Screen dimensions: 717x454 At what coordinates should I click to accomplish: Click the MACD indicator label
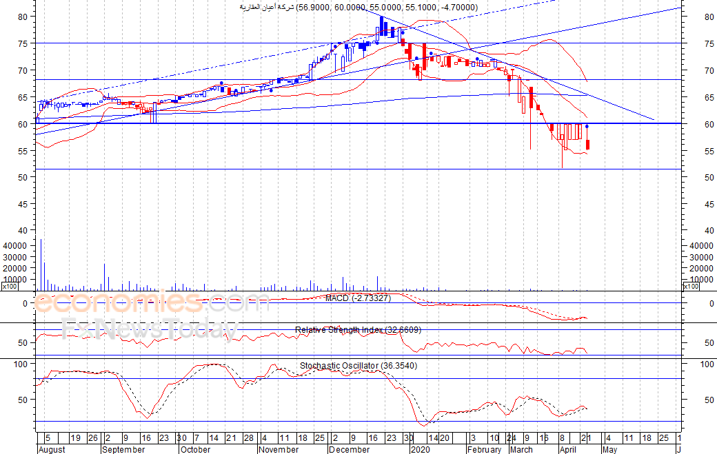tap(358, 298)
